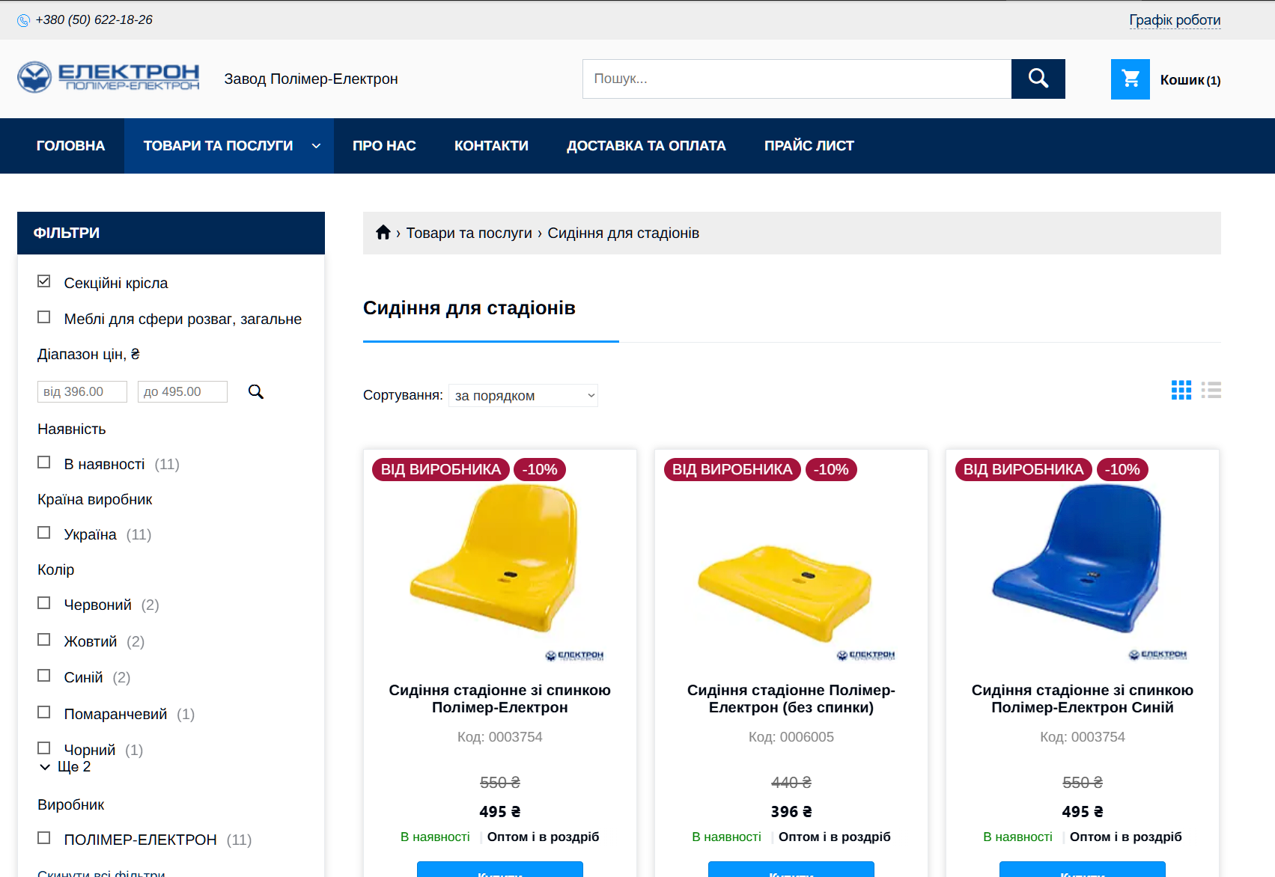
Task: Click the maximum price field до 495.00
Action: click(x=183, y=391)
